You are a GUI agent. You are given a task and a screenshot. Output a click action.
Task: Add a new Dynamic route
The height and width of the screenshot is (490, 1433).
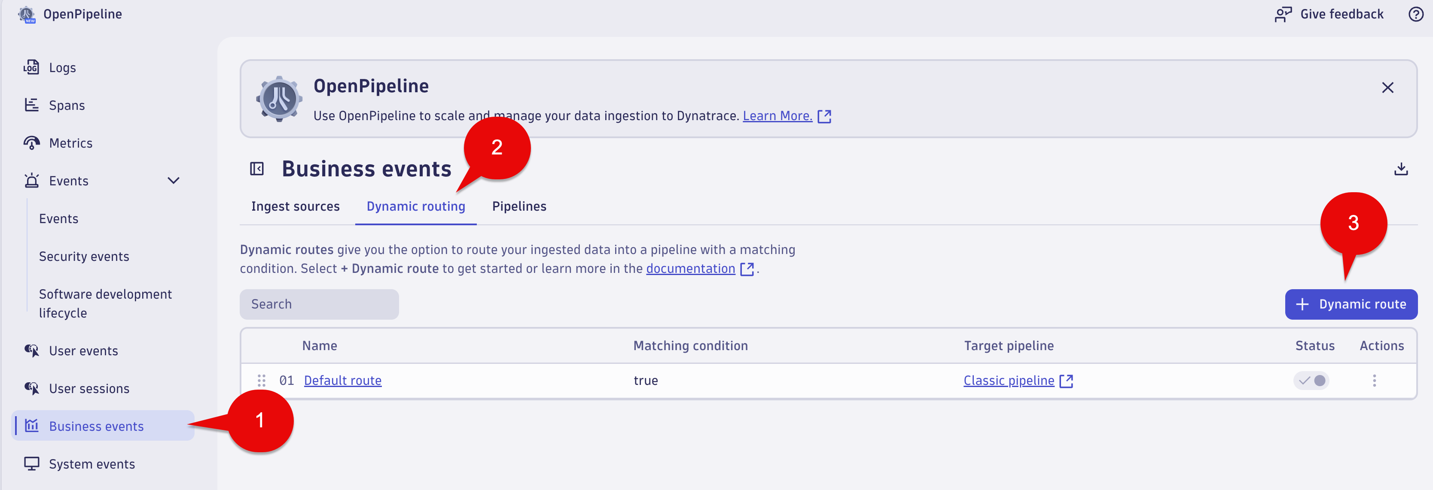(1351, 304)
